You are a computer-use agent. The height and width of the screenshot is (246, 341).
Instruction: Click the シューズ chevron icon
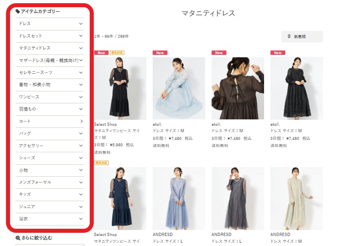(x=81, y=158)
